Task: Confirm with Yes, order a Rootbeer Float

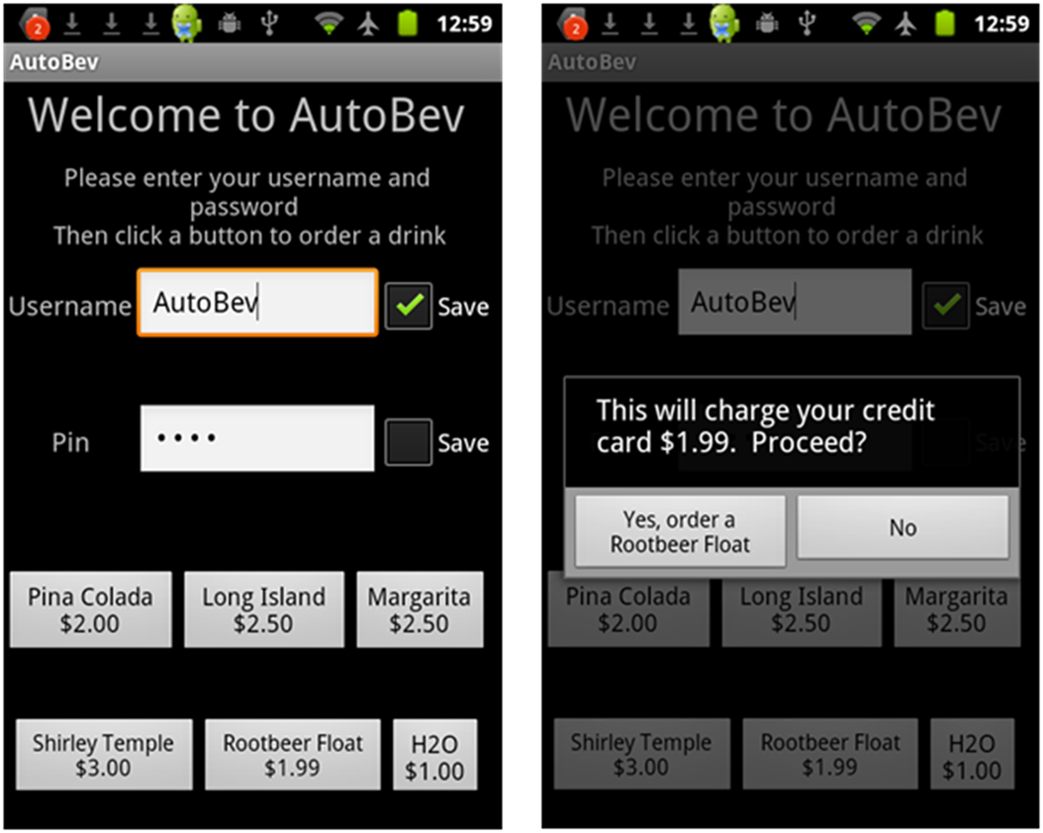Action: (x=680, y=531)
